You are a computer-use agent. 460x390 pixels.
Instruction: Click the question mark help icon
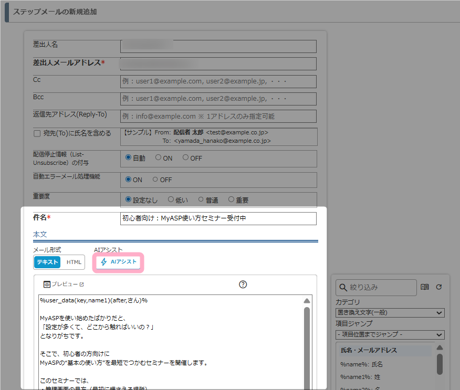pyautogui.click(x=243, y=284)
